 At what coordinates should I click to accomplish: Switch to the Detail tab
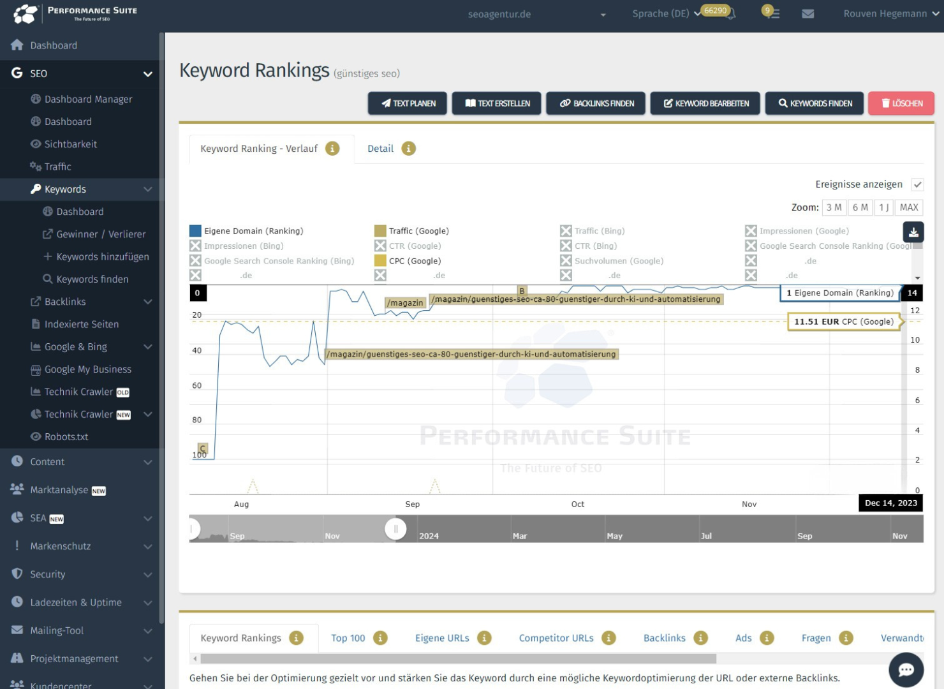tap(380, 149)
